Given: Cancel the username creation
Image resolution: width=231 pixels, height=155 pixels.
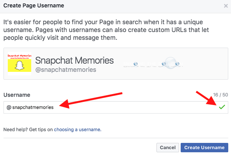Looking at the screenshot, I should pos(168,148).
